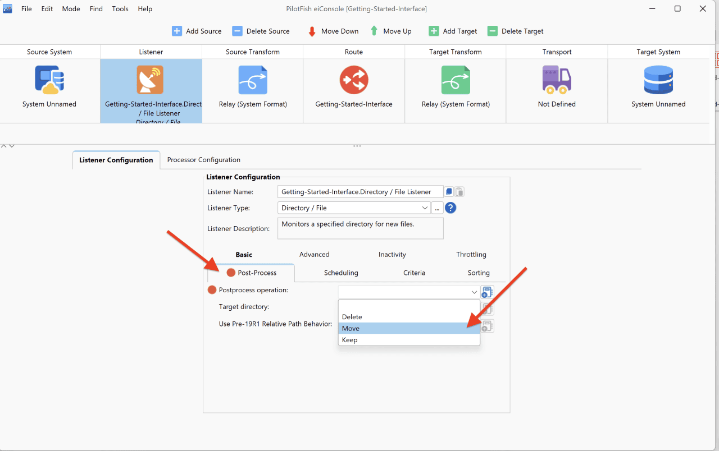Click the Add Target green plus icon
The image size is (719, 451).
(x=434, y=31)
